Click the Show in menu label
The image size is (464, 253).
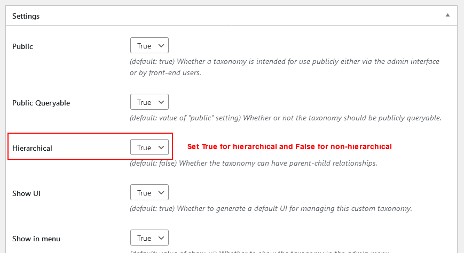pyautogui.click(x=36, y=239)
